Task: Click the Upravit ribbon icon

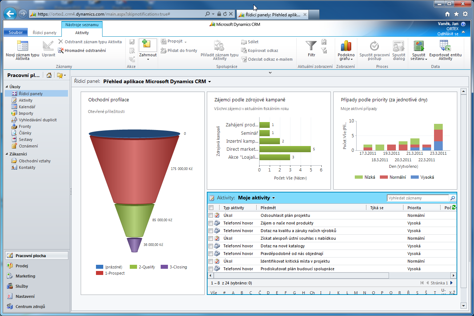Action: pos(48,46)
